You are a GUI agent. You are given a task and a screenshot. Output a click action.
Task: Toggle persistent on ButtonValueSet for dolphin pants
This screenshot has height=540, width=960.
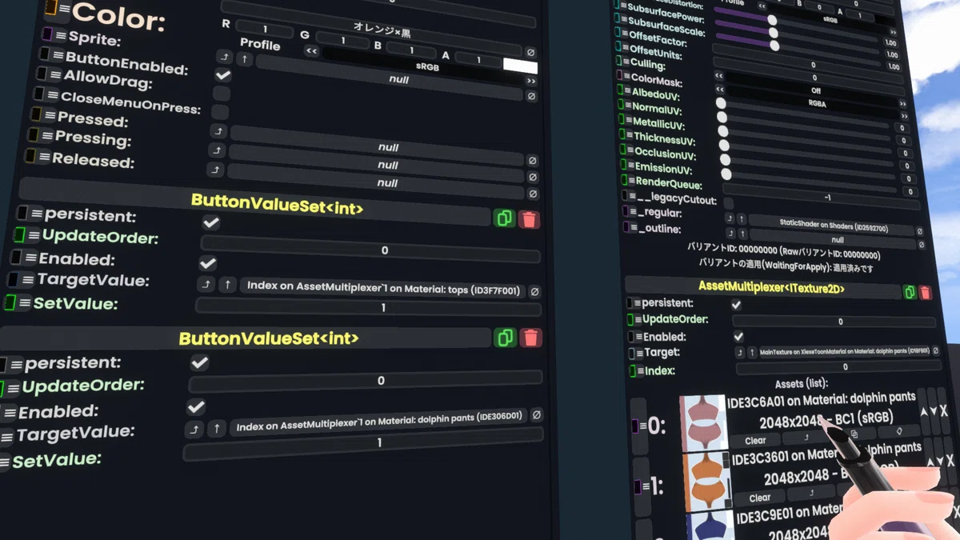click(200, 363)
